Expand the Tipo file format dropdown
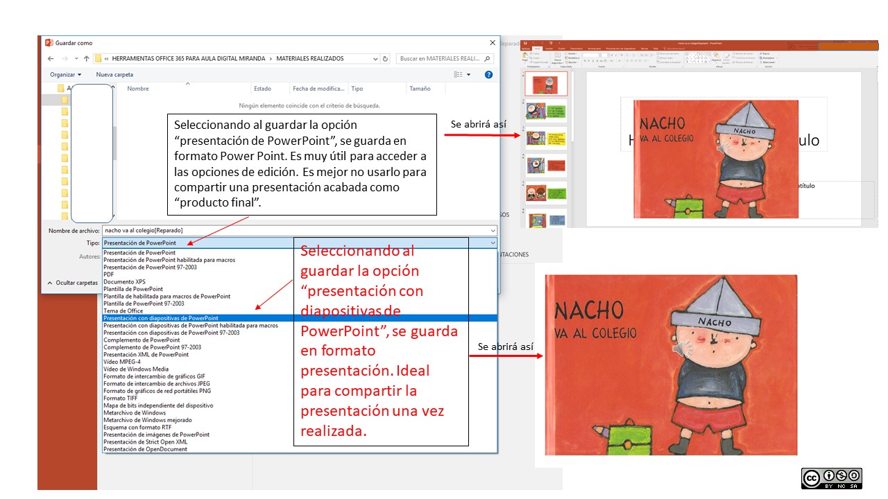 point(493,243)
